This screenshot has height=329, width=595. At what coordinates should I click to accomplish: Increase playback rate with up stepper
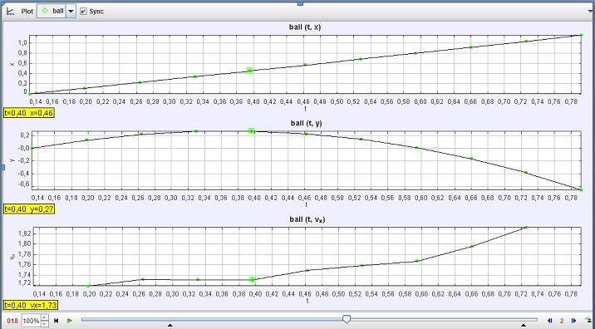(x=45, y=317)
